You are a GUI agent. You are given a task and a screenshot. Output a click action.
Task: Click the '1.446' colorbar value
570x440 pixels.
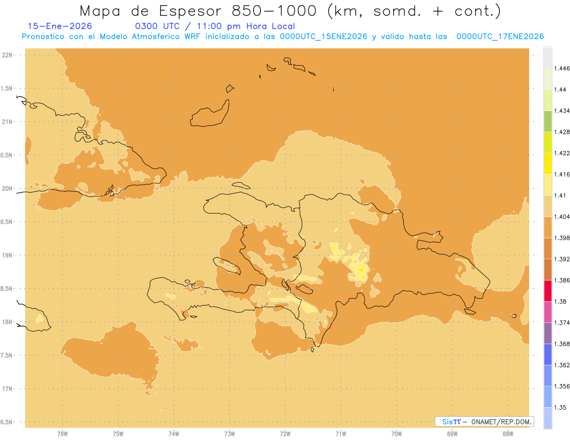[x=562, y=68]
